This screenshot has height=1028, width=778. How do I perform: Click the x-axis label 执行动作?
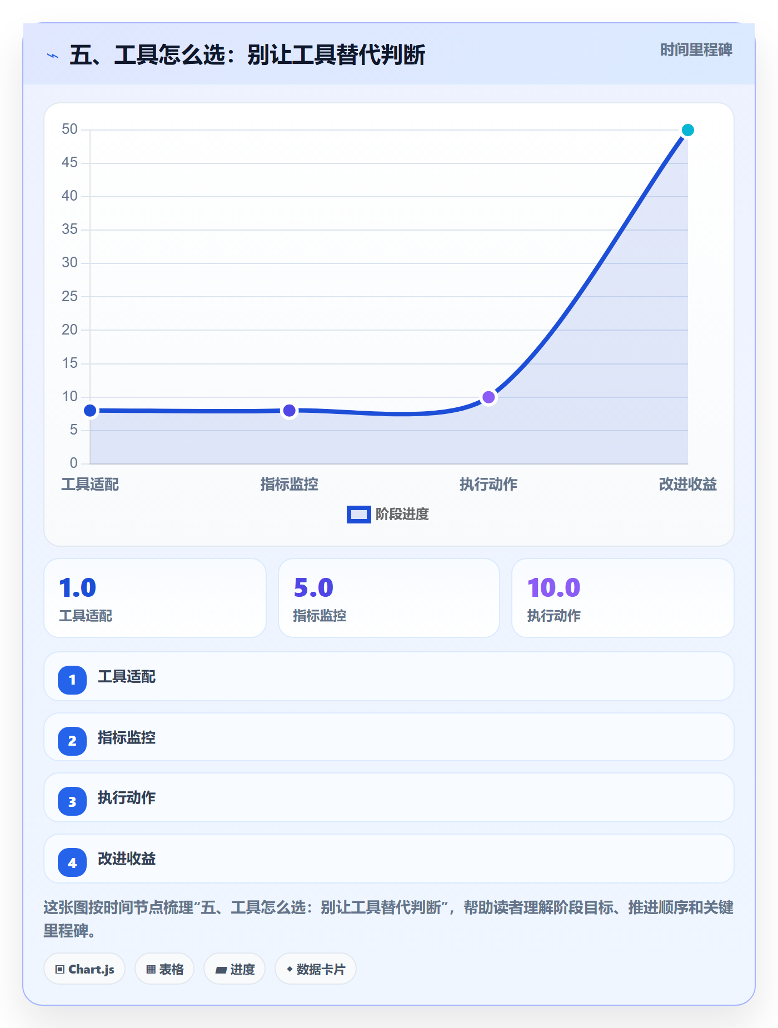click(x=488, y=485)
